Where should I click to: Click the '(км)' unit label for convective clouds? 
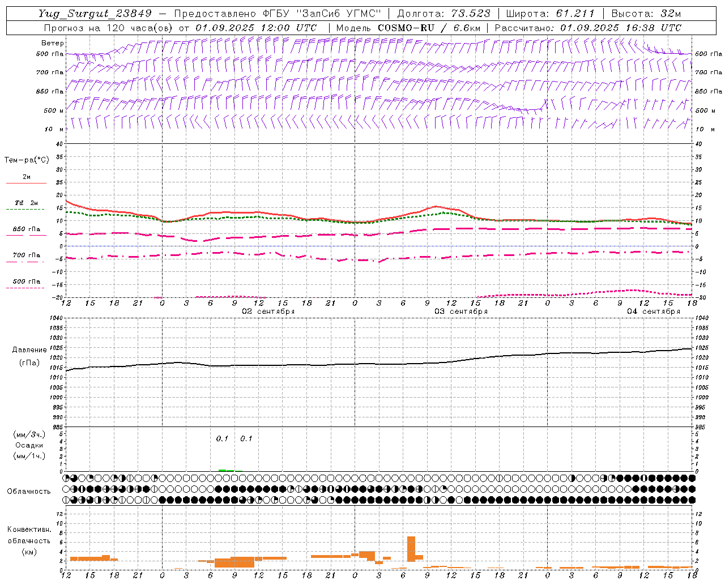point(29,552)
